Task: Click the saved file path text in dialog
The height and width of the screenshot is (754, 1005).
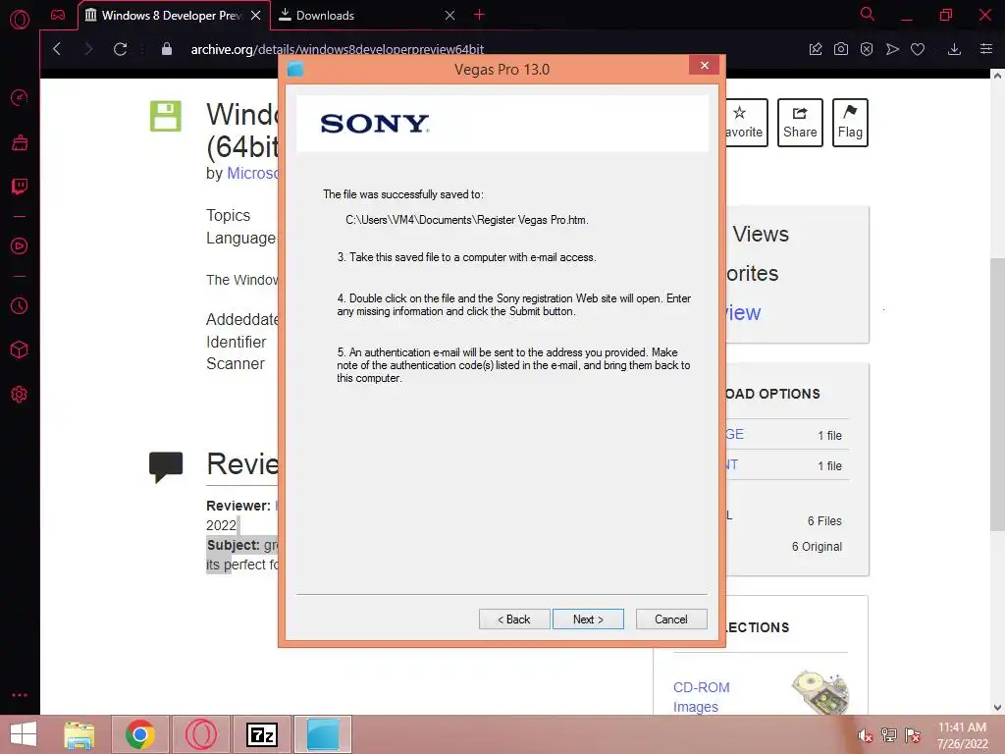Action: [x=466, y=220]
